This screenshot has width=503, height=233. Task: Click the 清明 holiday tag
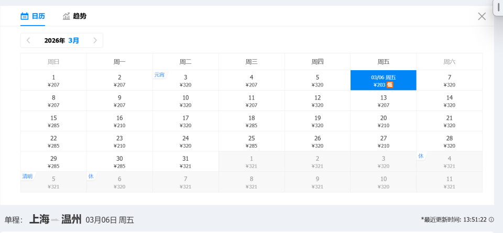pyautogui.click(x=27, y=176)
